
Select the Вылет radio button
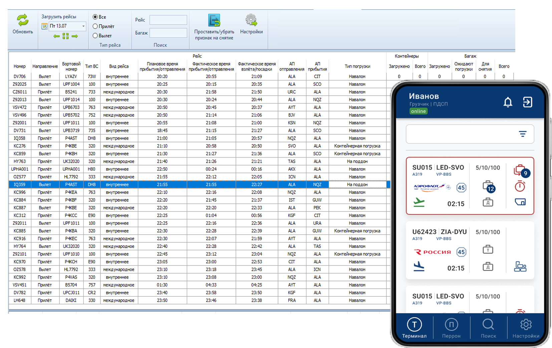95,36
